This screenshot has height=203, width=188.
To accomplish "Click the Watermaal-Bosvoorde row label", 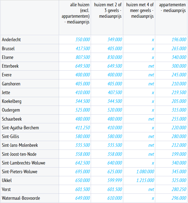I will click(x=21, y=198).
